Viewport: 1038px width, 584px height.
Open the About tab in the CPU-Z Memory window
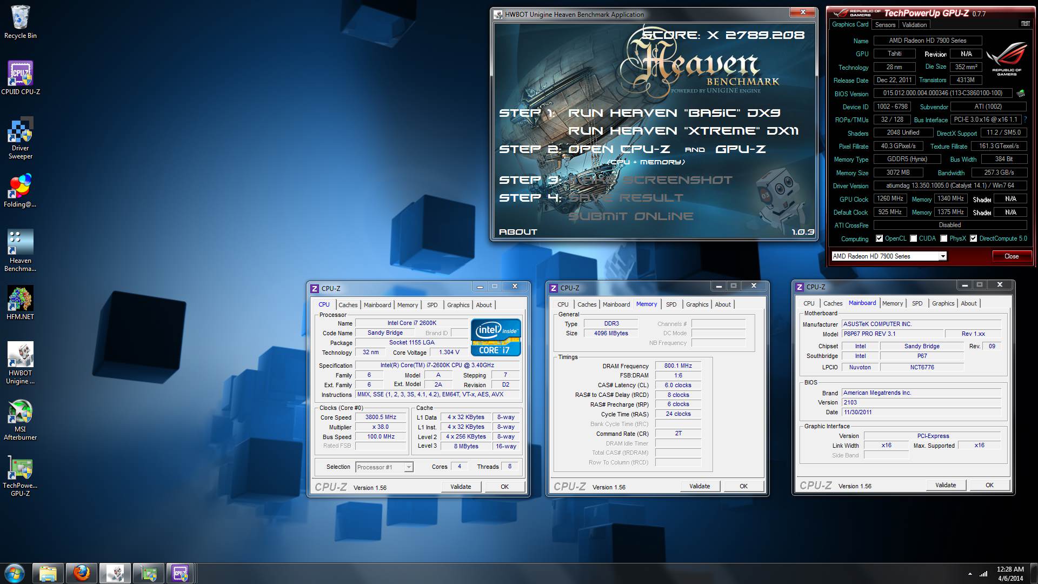click(x=723, y=304)
